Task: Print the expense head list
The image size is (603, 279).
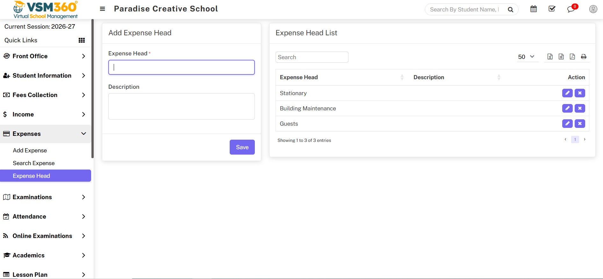Action: (583, 57)
